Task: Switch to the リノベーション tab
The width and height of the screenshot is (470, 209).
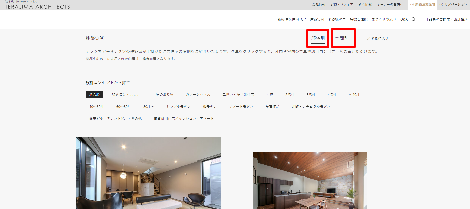Action: point(454,5)
